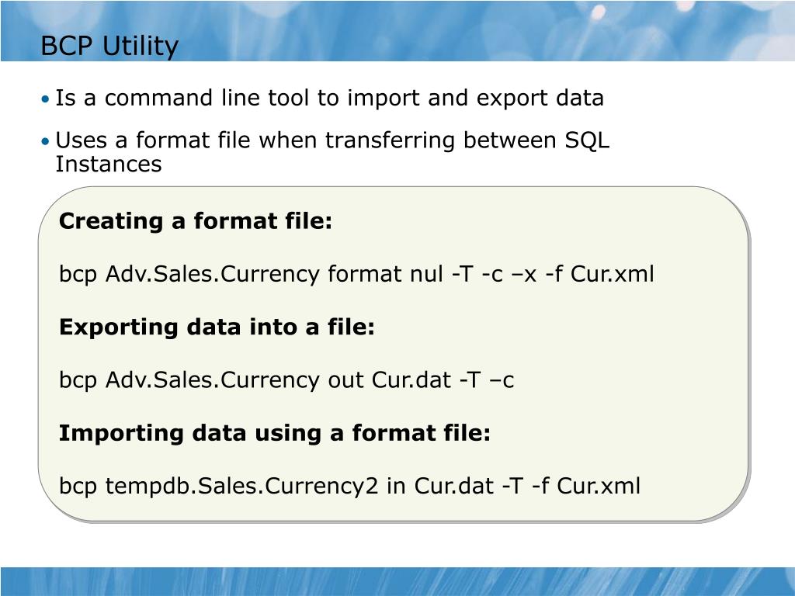The image size is (795, 596).
Task: Click the first bullet point dot
Action: coord(46,99)
